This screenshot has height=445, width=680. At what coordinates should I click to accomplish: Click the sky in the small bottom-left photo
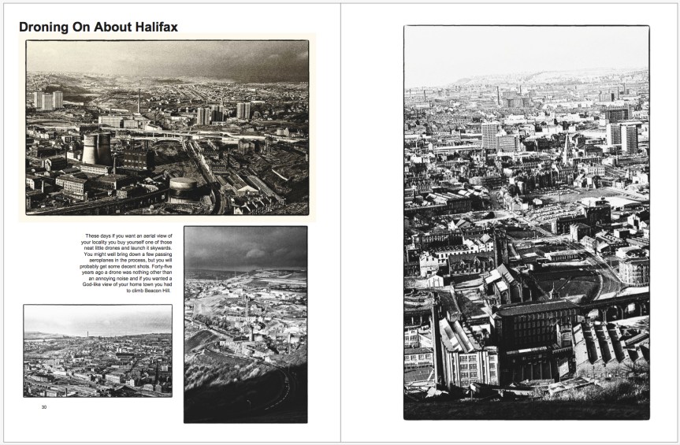pyautogui.click(x=98, y=318)
